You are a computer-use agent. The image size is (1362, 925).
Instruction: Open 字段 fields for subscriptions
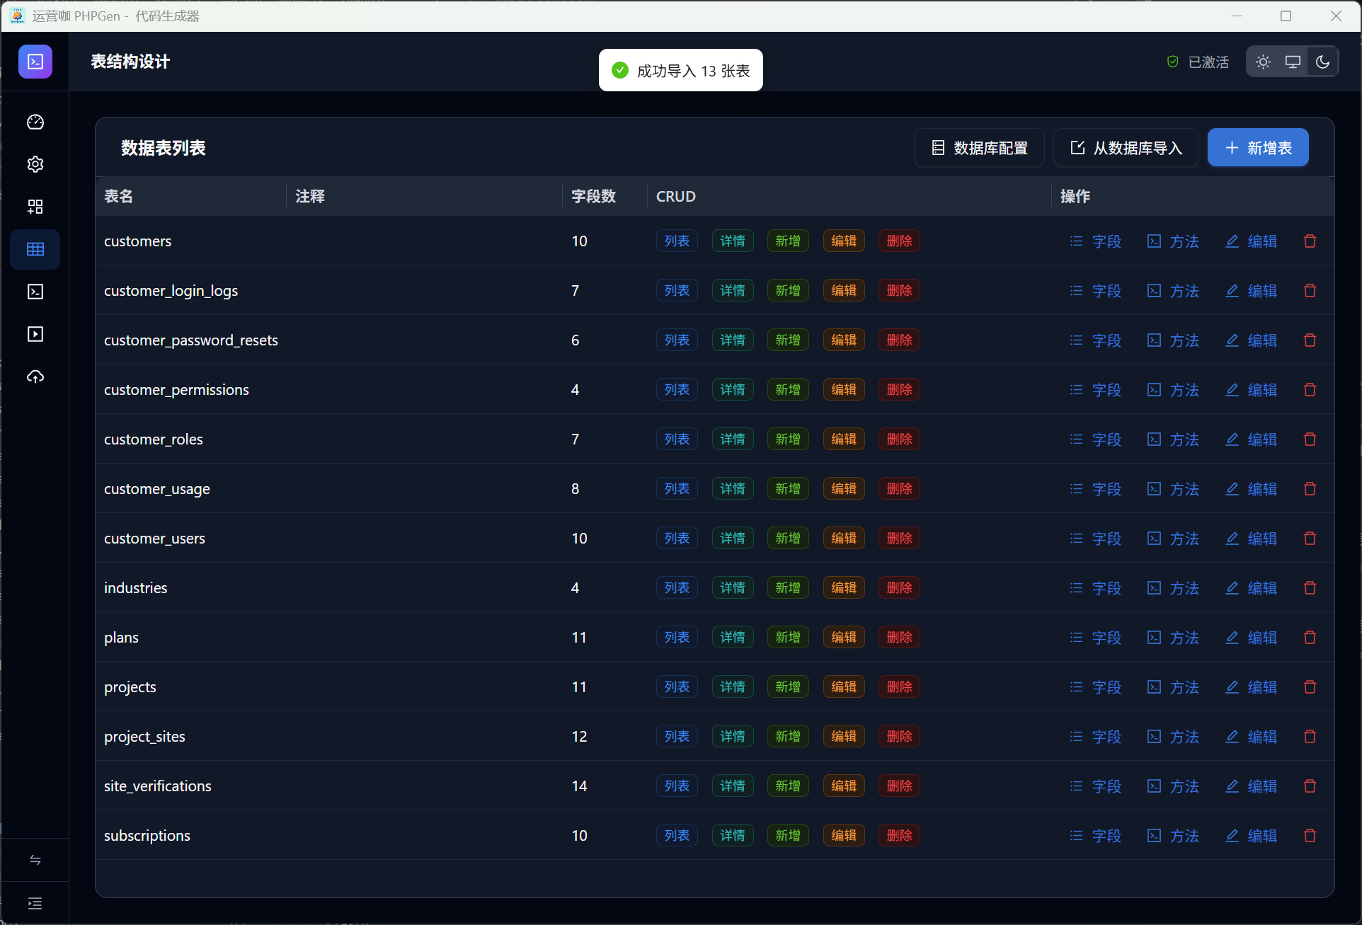(x=1095, y=836)
